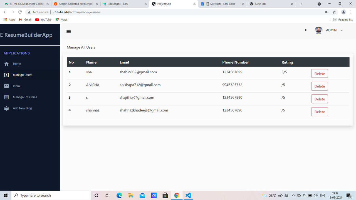Click the Manage Resumes list icon

pos(6,97)
